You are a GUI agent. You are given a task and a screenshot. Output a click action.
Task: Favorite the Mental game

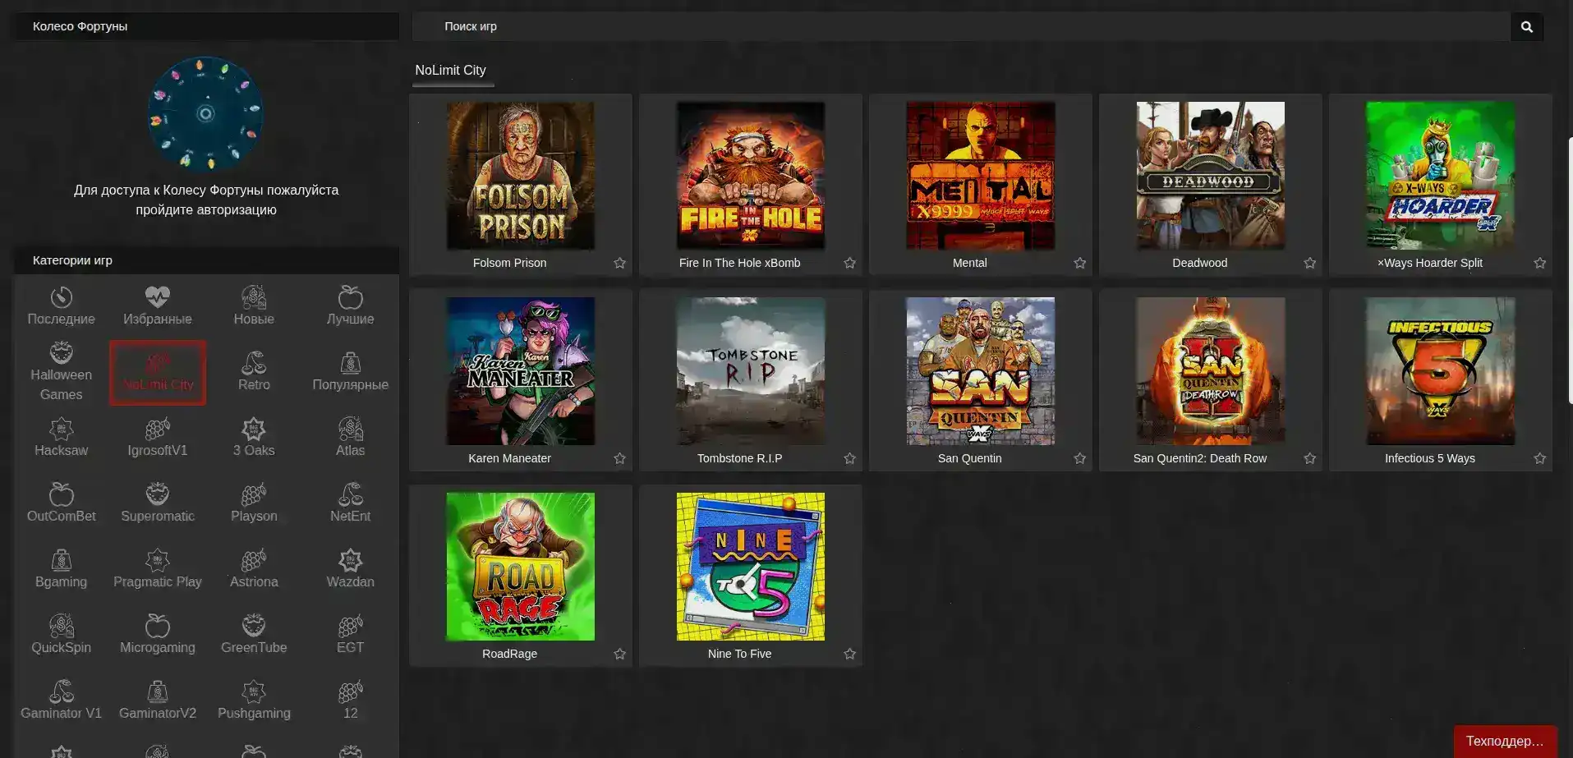(x=1079, y=263)
